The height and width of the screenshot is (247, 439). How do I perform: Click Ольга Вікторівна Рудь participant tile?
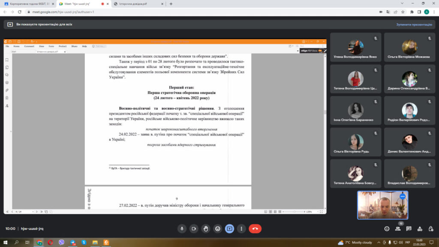click(355, 144)
